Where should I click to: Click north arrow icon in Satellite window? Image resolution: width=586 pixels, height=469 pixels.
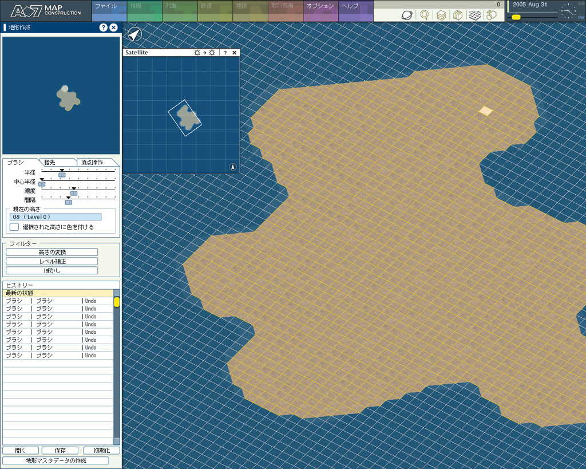click(232, 167)
